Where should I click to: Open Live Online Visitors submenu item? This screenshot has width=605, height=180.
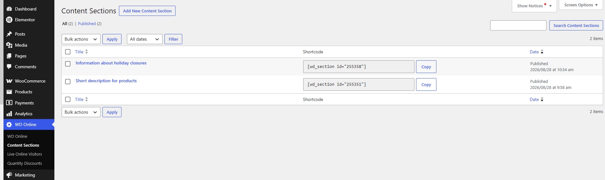coord(24,154)
